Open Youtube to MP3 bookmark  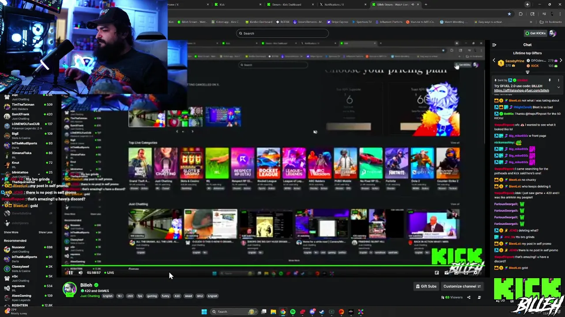420,22
